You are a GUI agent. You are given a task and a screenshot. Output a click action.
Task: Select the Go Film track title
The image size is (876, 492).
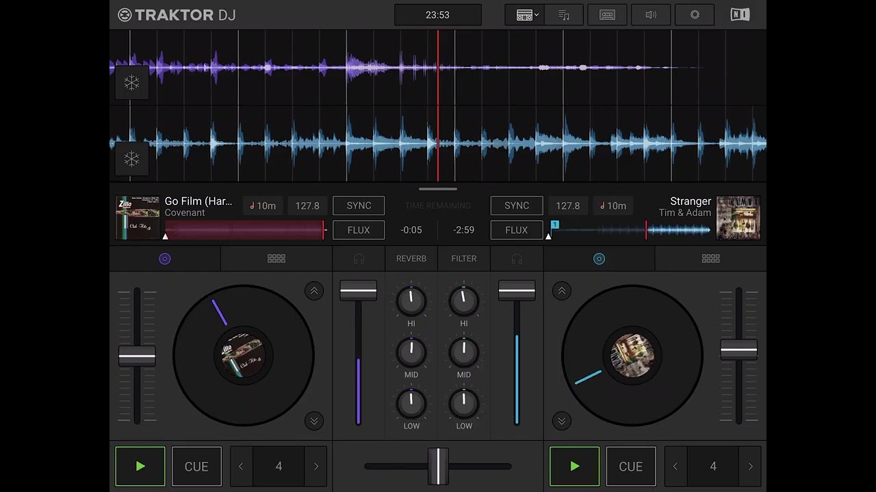tap(198, 201)
